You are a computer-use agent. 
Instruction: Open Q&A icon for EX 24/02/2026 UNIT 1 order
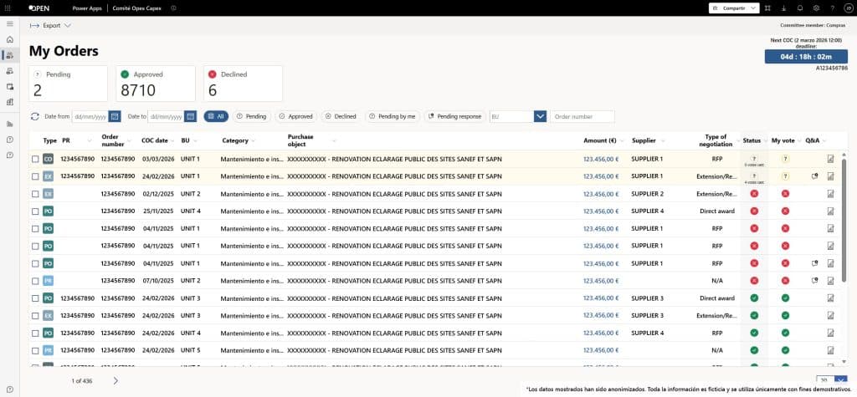pyautogui.click(x=815, y=176)
